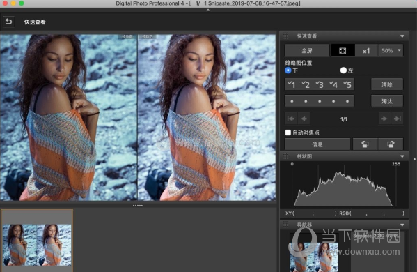Viewport: 417px width, 272px height.
Task: Jump to last image arrow
Action: pyautogui.click(x=398, y=119)
